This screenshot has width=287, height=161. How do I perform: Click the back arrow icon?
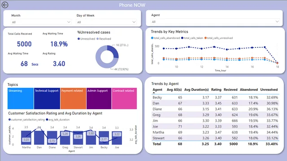[x=5, y=5]
